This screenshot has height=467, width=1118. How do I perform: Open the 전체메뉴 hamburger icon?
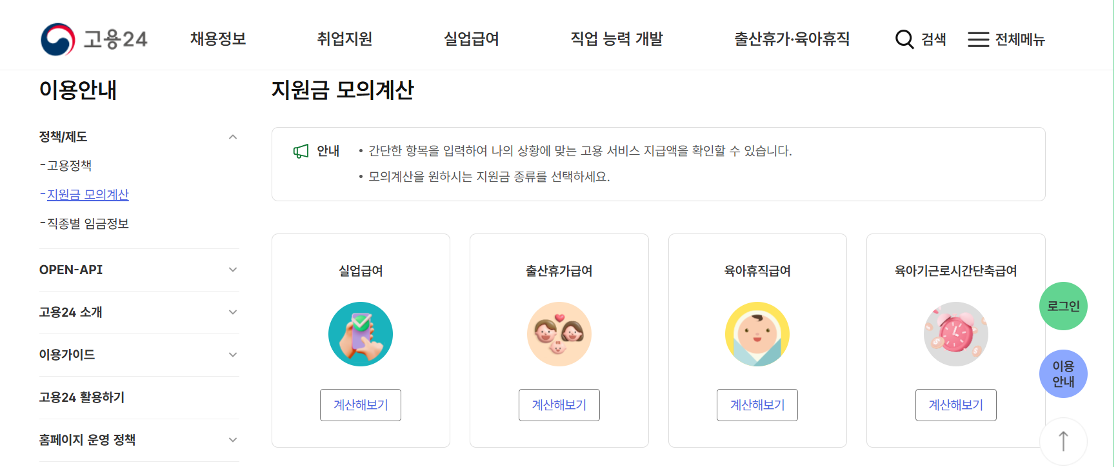pos(978,39)
